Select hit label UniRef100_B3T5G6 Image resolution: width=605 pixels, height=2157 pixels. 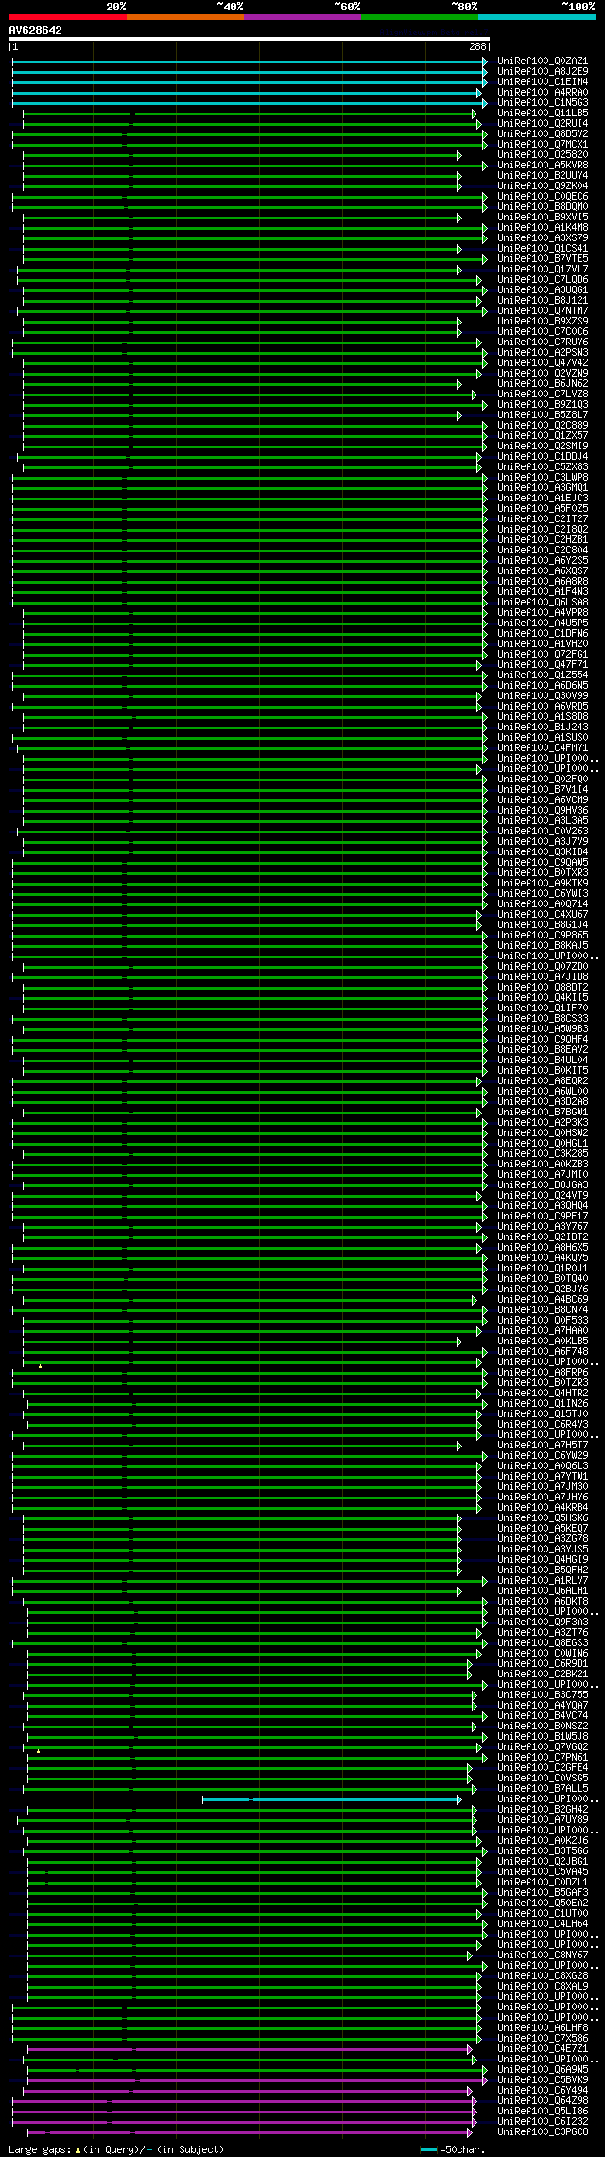pos(543,1851)
